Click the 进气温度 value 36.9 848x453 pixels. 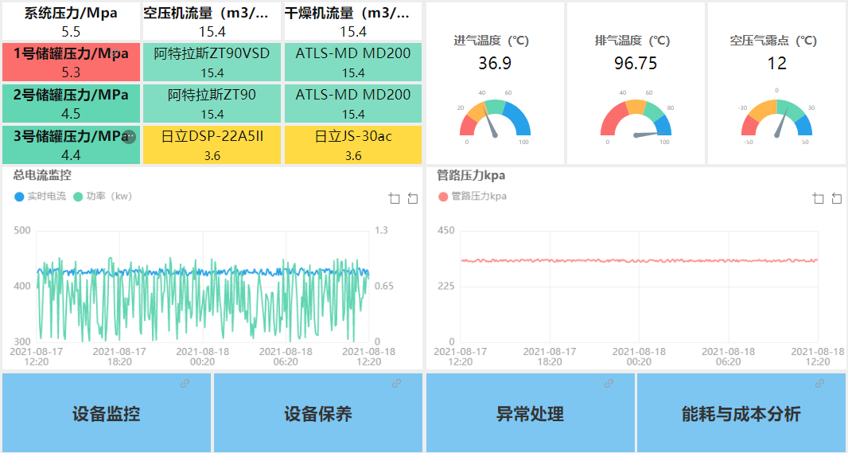pyautogui.click(x=495, y=64)
